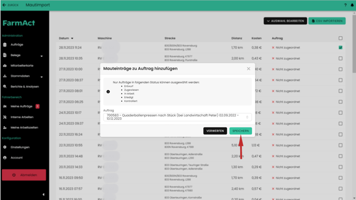The image size is (356, 200).
Task: Open Aufträge in the sidebar
Action: (17, 44)
